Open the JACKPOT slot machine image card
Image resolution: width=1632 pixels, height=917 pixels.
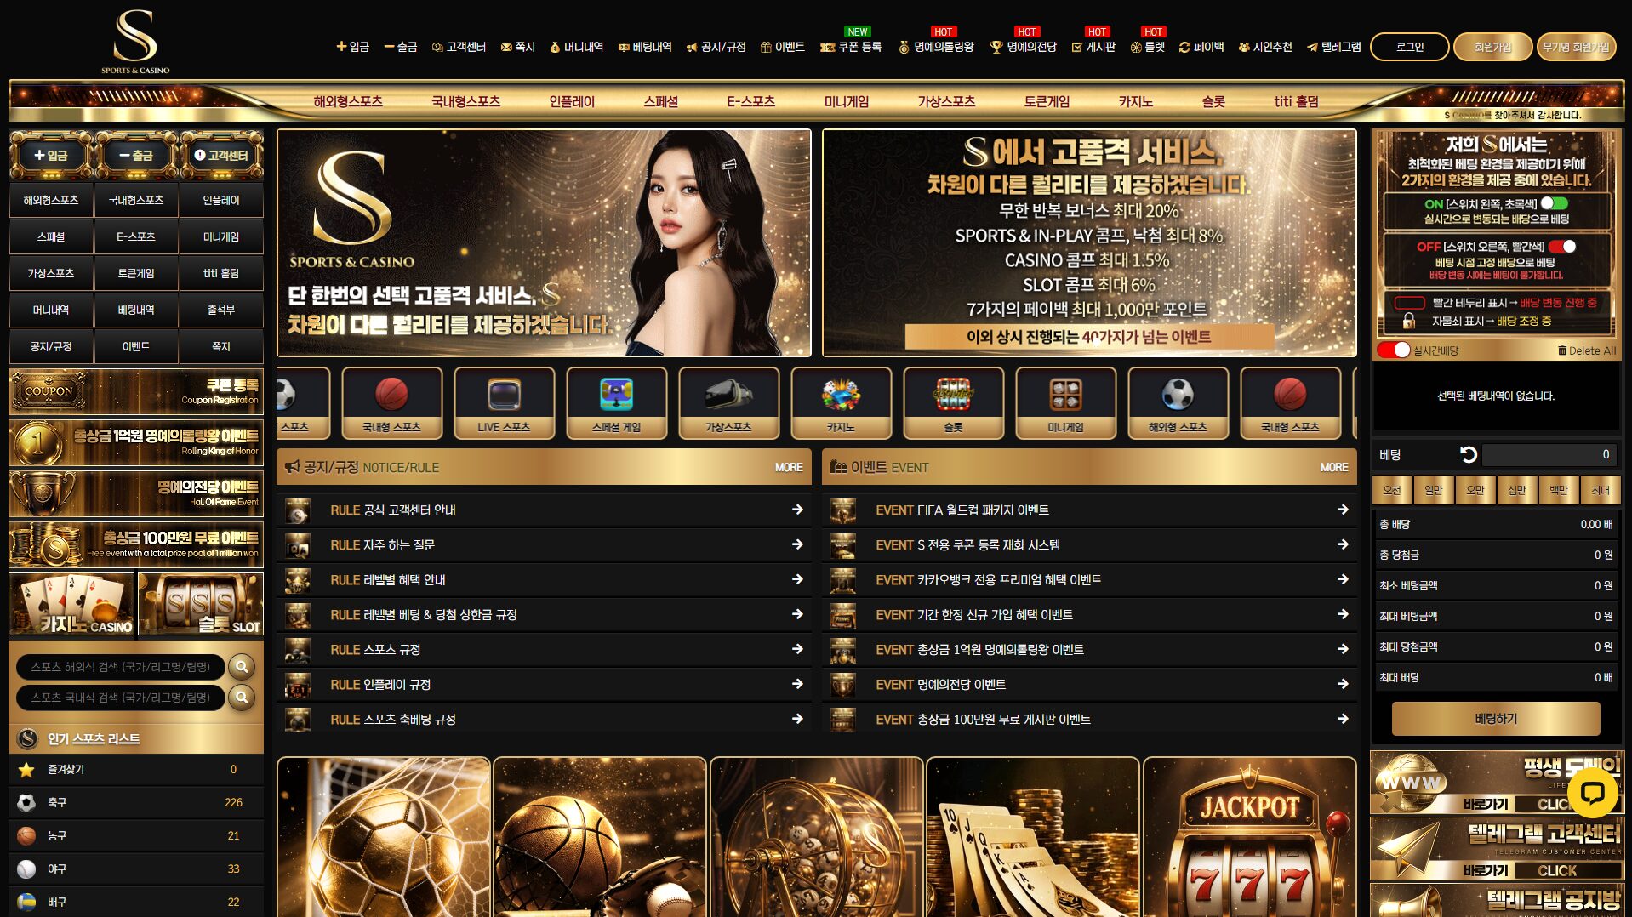(1250, 838)
